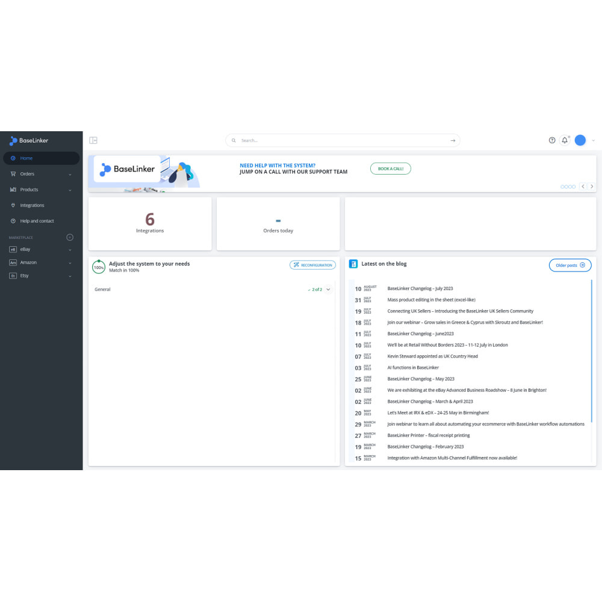602x602 pixels.
Task: Click the BaseLinker logo in sidebar
Action: (29, 140)
